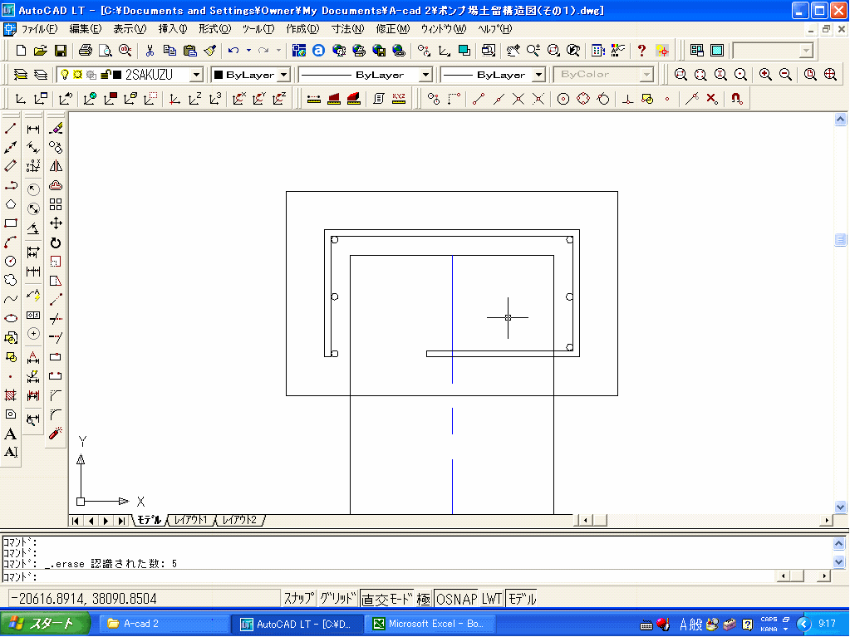Click the Zoom Out magnifier with minus
Image resolution: width=850 pixels, height=637 pixels.
(785, 74)
